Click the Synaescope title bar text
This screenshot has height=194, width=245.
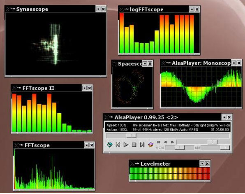[32, 9]
